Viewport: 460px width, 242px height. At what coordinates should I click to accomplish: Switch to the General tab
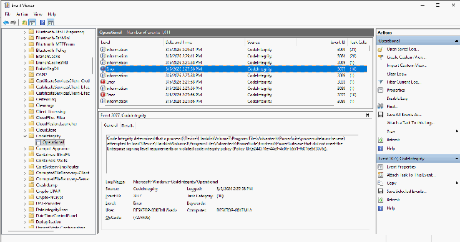110,125
